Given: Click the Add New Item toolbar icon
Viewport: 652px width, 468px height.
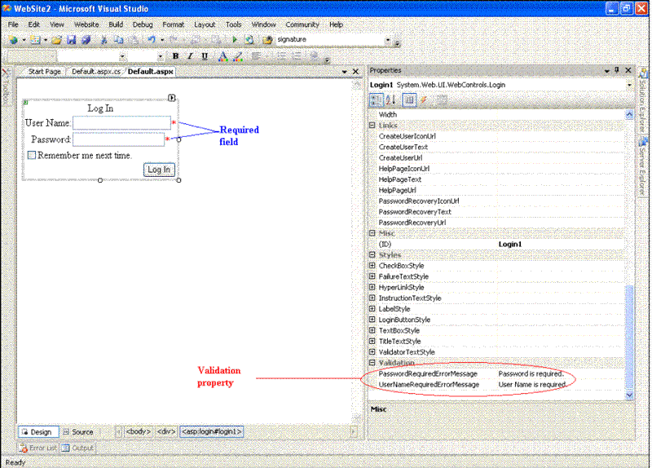Looking at the screenshot, I should 35,39.
